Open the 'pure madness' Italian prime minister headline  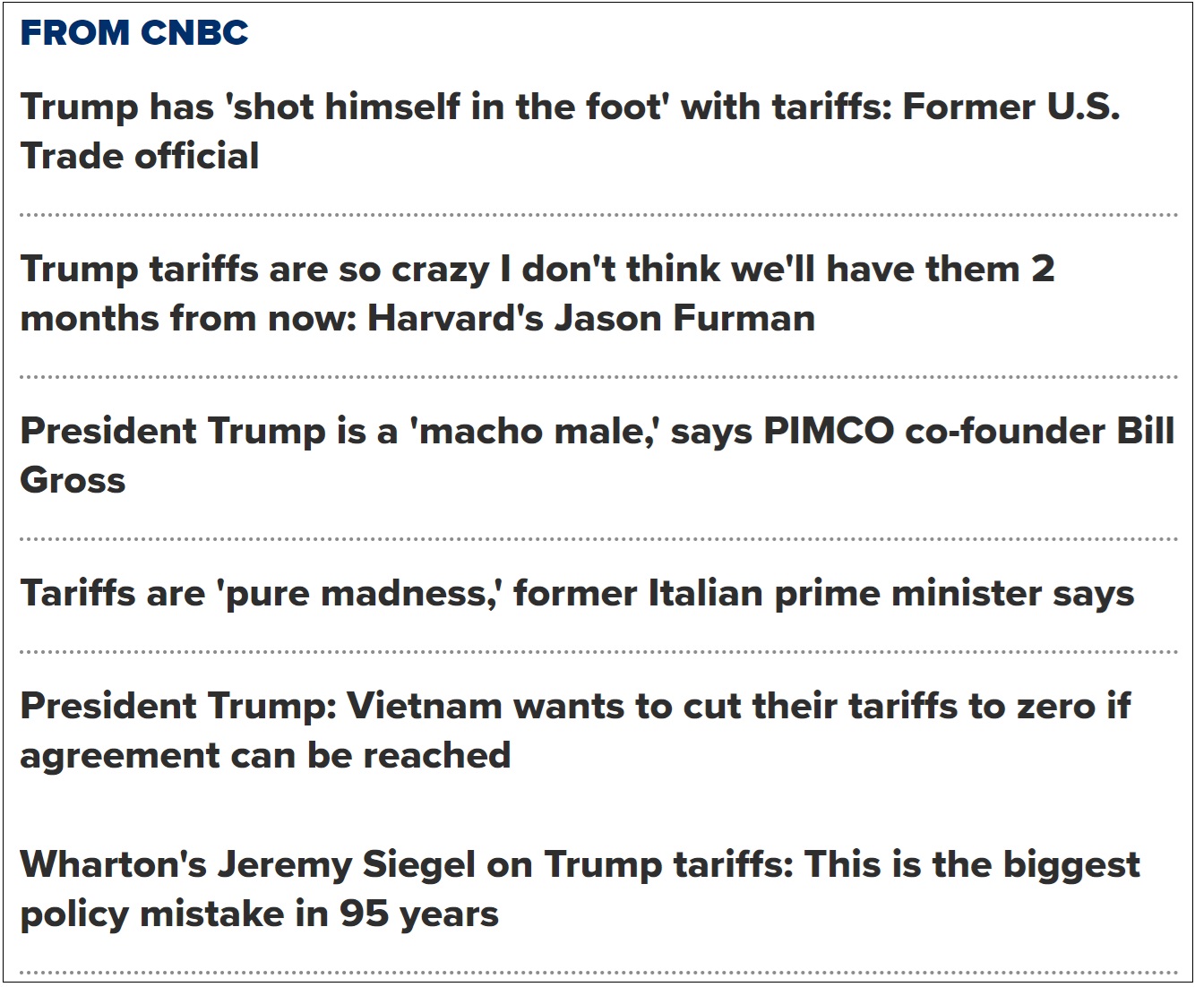pyautogui.click(x=577, y=594)
